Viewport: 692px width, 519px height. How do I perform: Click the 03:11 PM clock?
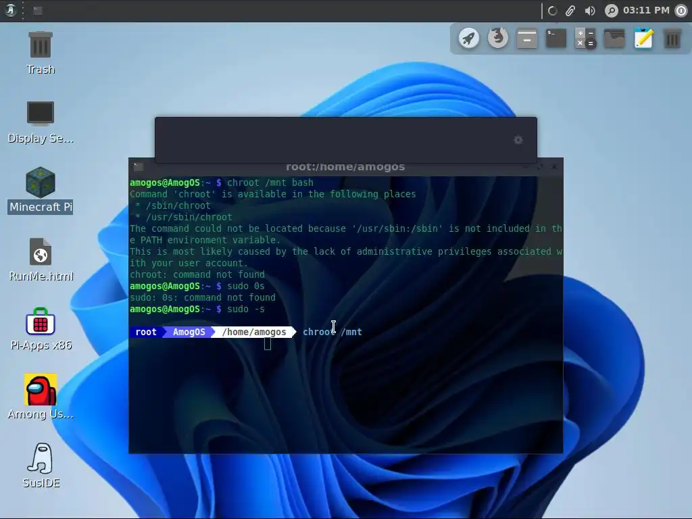pyautogui.click(x=646, y=10)
